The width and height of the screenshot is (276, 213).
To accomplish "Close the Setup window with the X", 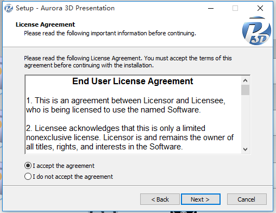I will (x=260, y=8).
